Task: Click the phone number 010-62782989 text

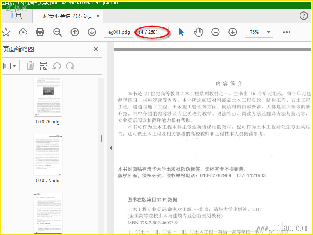Action: coord(216,175)
